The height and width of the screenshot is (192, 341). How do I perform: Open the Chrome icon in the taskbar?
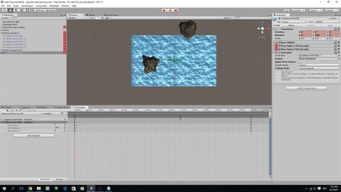[x=30, y=188]
